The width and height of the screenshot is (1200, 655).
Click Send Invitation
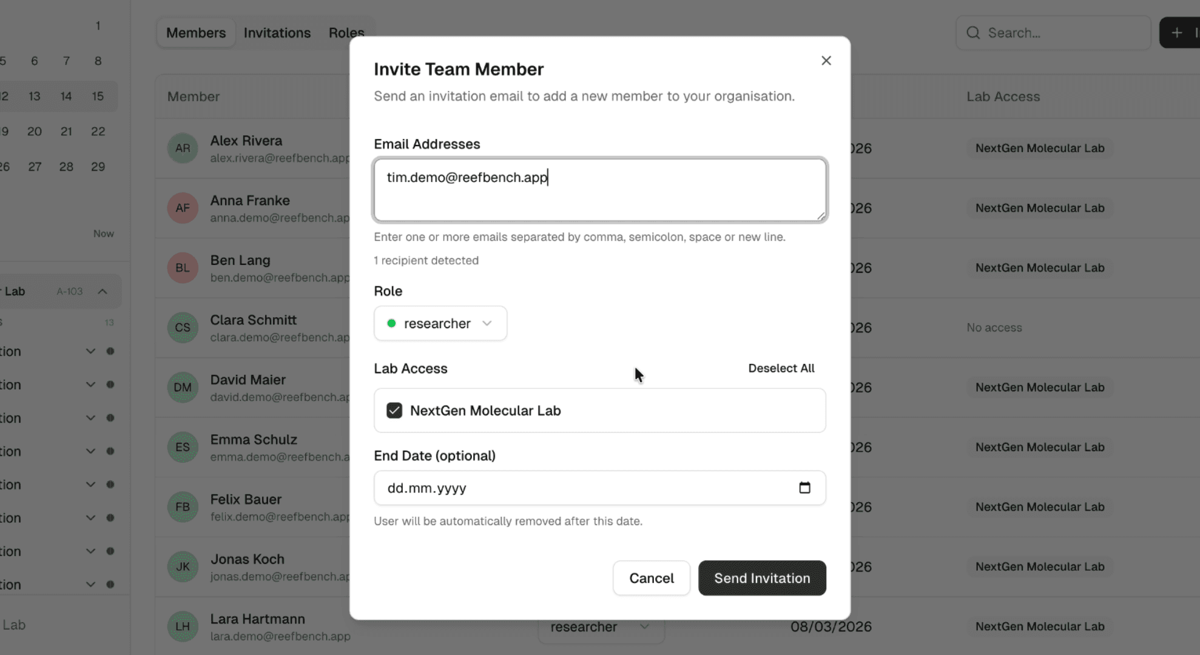(x=762, y=578)
